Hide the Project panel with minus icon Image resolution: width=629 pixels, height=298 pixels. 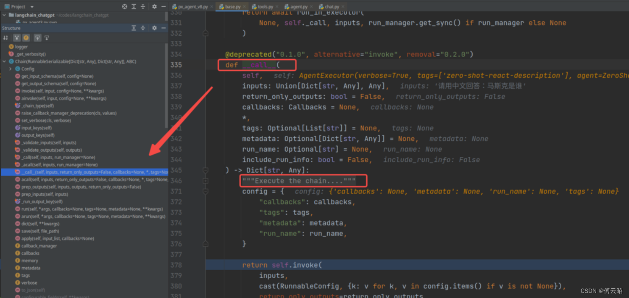(163, 6)
